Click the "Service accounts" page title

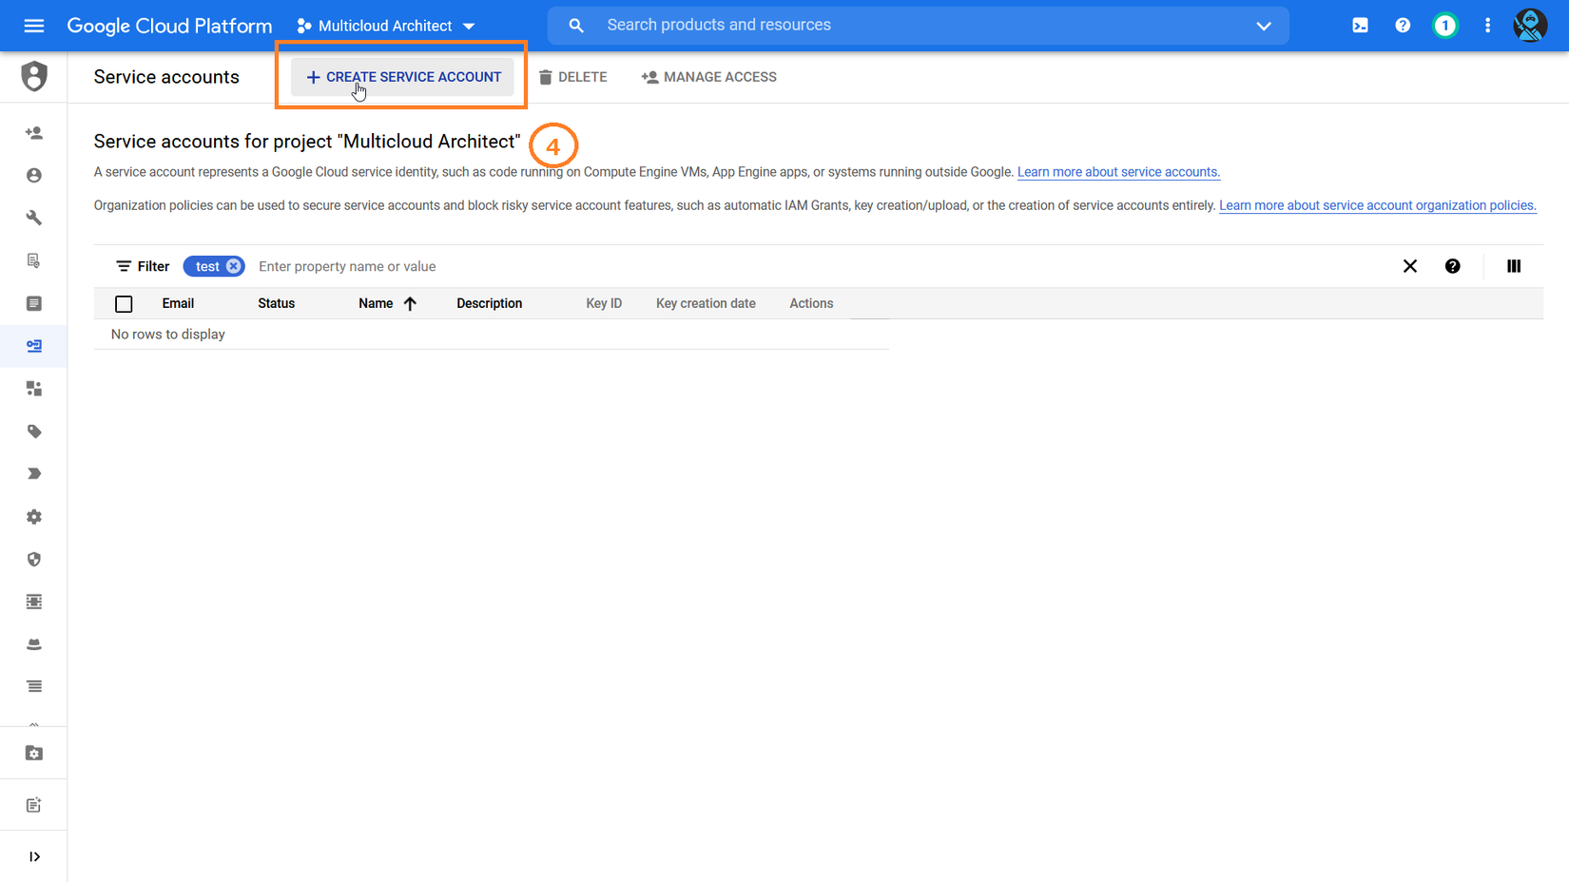point(166,77)
